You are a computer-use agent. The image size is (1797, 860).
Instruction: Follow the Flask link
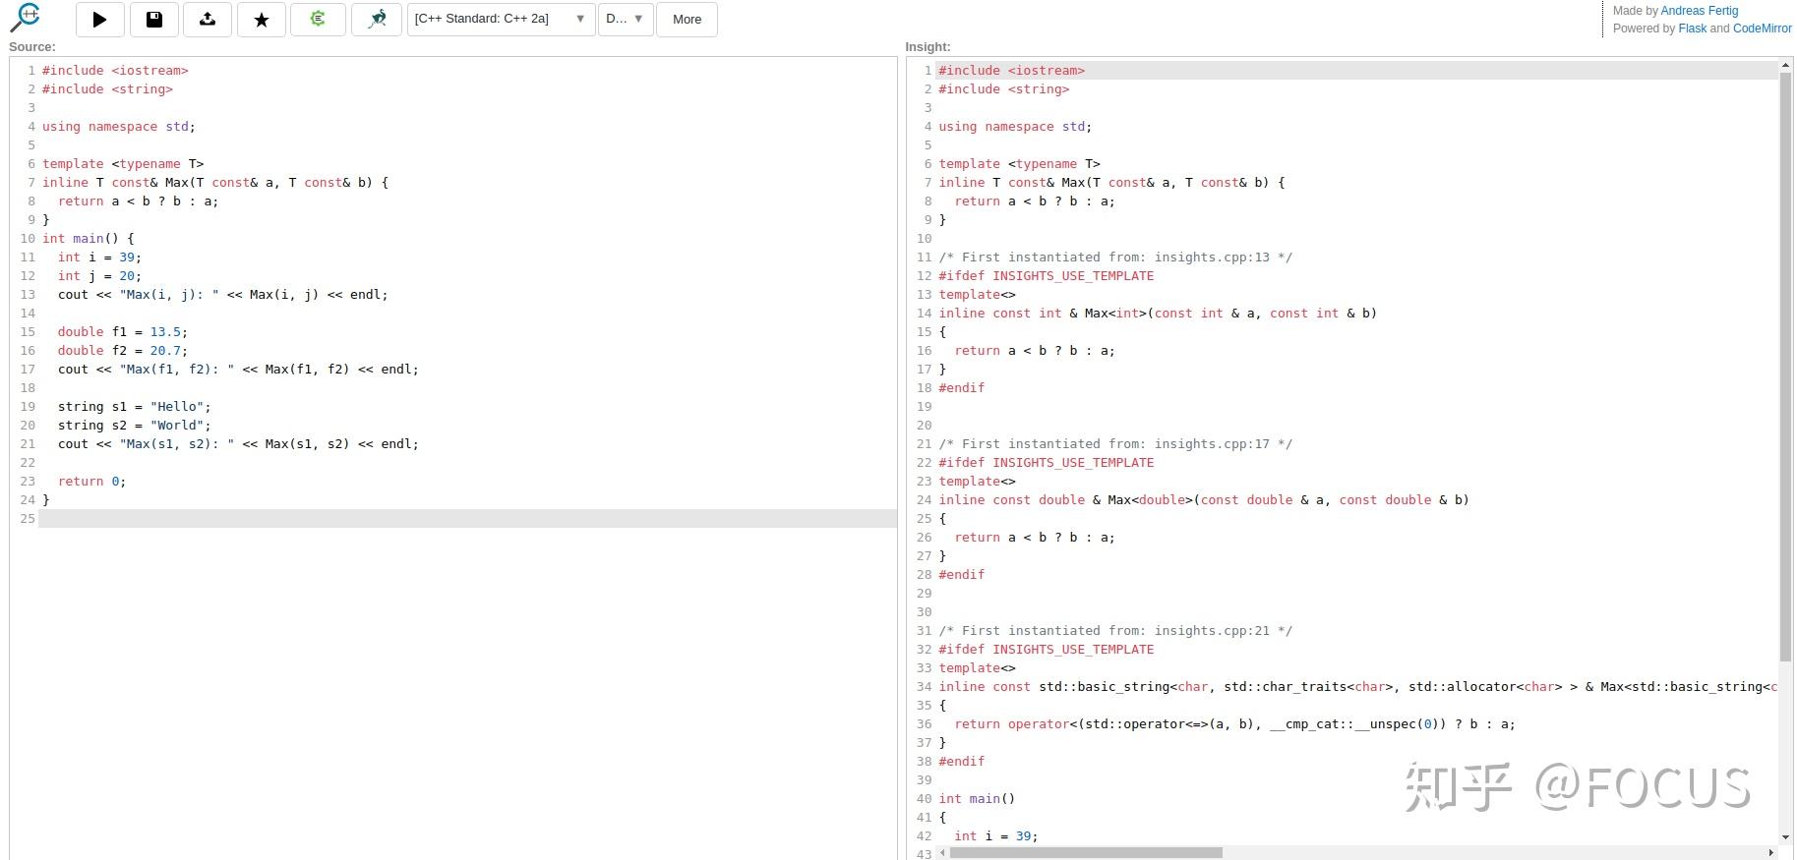pyautogui.click(x=1693, y=29)
